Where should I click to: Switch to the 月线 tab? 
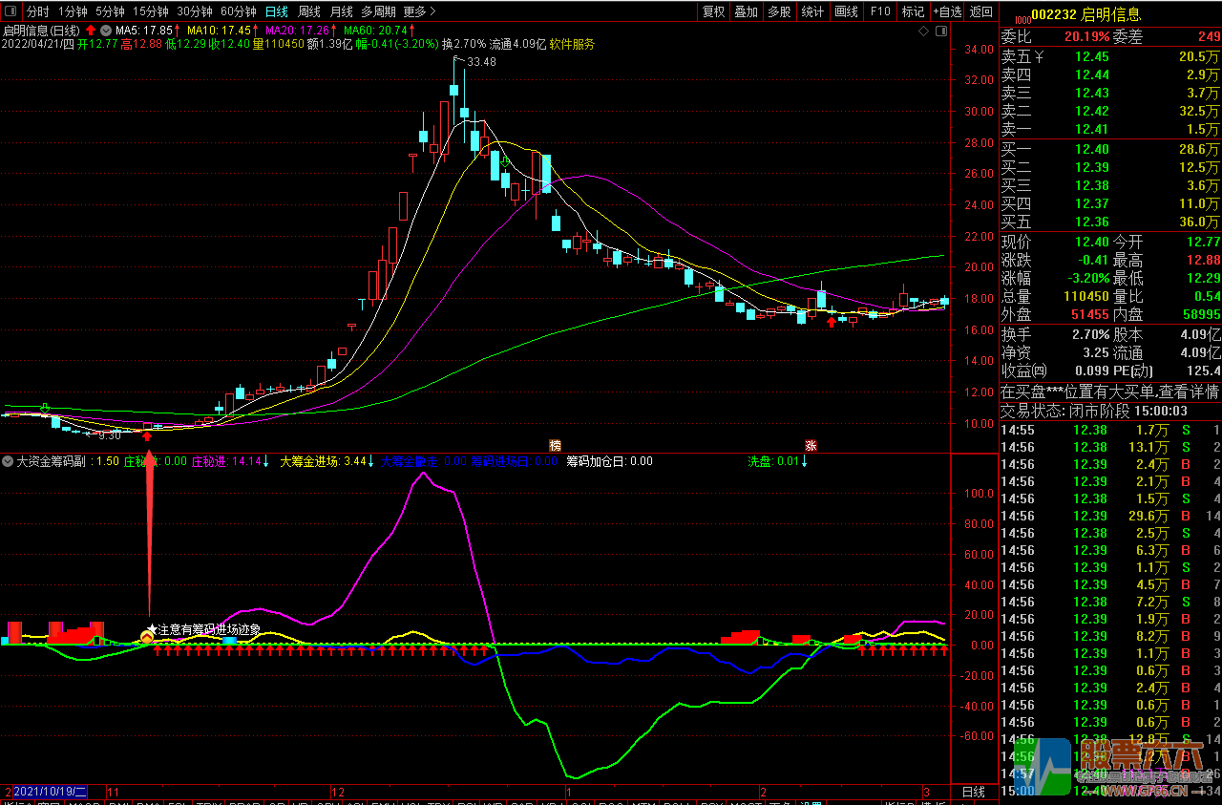pyautogui.click(x=341, y=11)
